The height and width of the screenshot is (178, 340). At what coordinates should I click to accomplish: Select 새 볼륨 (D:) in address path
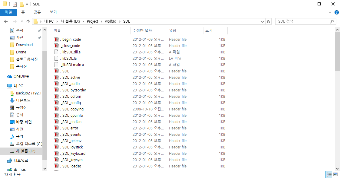coord(70,21)
